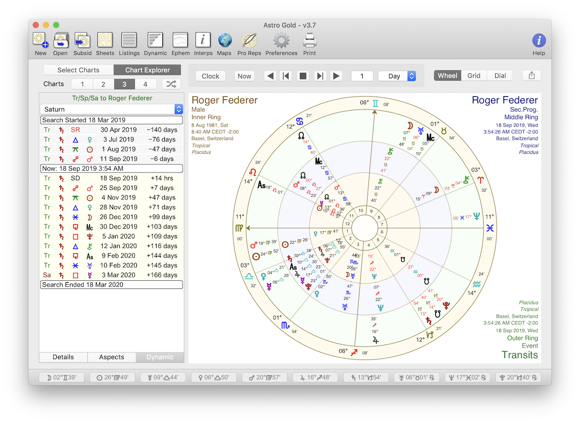Image resolution: width=580 pixels, height=423 pixels.
Task: Click the Interps interpretations icon
Action: click(x=203, y=40)
